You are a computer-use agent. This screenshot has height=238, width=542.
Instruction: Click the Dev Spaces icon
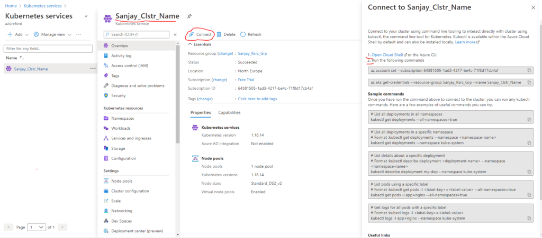point(106,221)
